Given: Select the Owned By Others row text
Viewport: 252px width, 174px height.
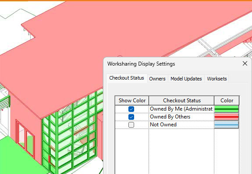Looking at the screenshot, I should (x=170, y=117).
